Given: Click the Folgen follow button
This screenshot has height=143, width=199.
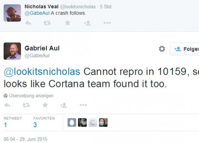Looking at the screenshot, I should (185, 49).
